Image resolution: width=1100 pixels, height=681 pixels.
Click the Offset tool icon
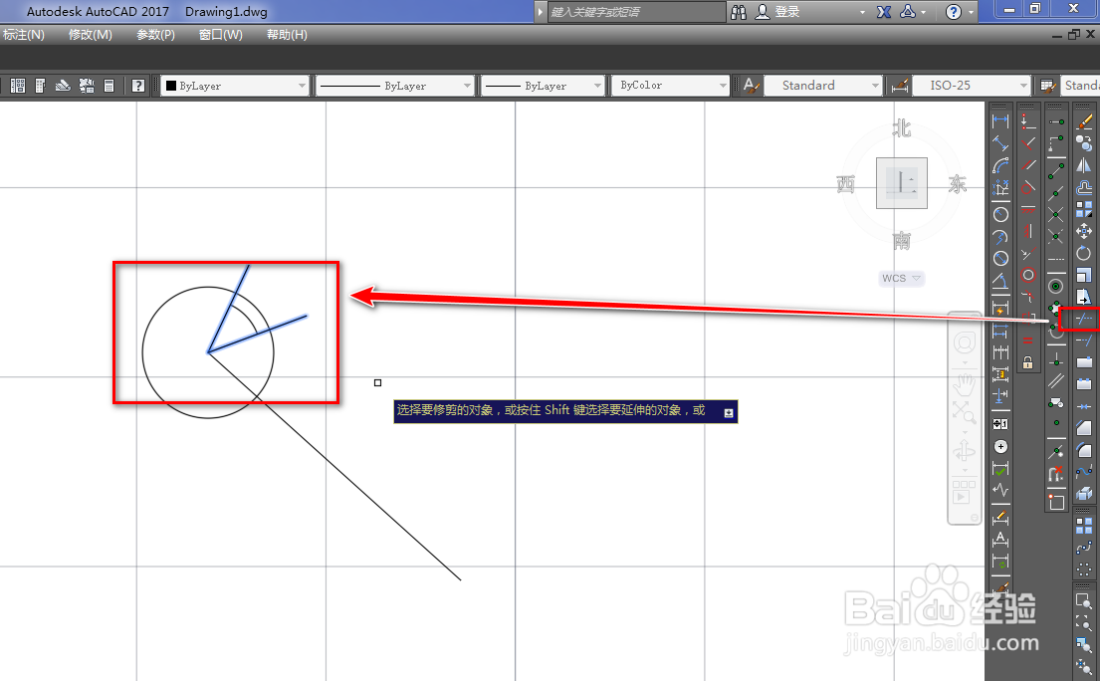tap(1084, 187)
